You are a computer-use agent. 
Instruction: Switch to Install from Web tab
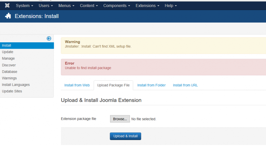pos(77,85)
